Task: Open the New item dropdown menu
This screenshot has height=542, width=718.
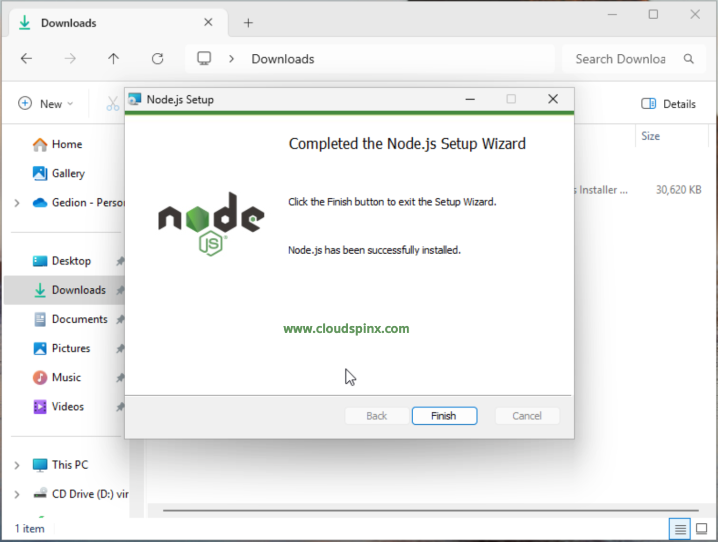Action: (46, 104)
